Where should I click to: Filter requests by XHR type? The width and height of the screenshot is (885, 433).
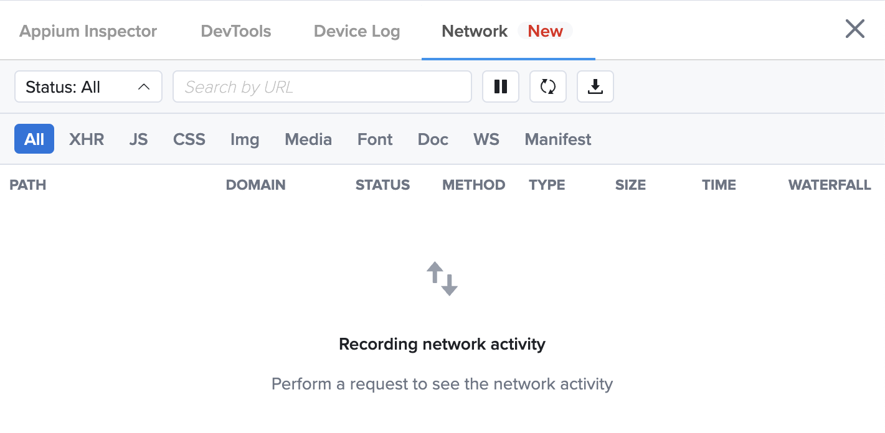86,139
